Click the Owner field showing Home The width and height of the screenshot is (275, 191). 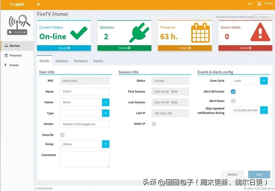point(81,102)
